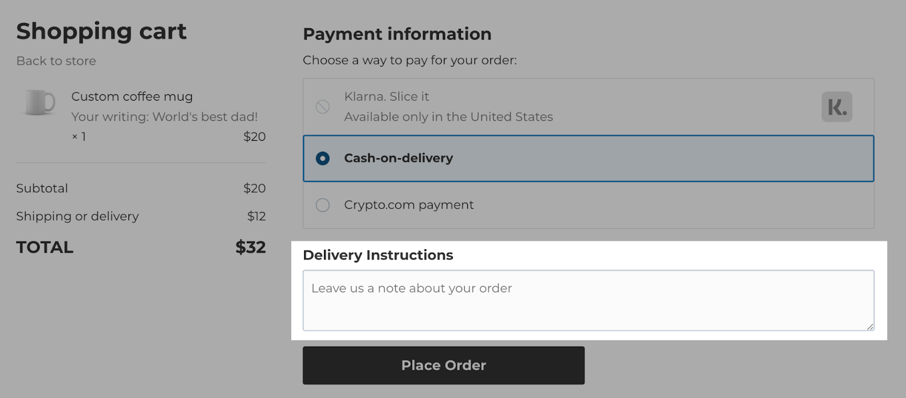Viewport: 906px width, 398px height.
Task: Click the disabled symbol next to Klarna option
Action: (x=323, y=106)
